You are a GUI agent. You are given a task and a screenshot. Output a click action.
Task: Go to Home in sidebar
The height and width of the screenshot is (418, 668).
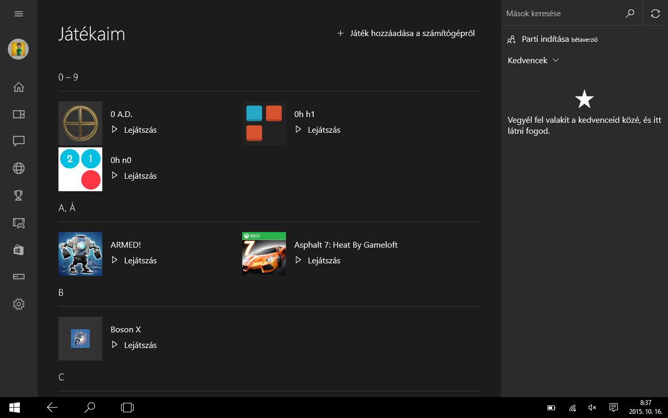click(19, 87)
